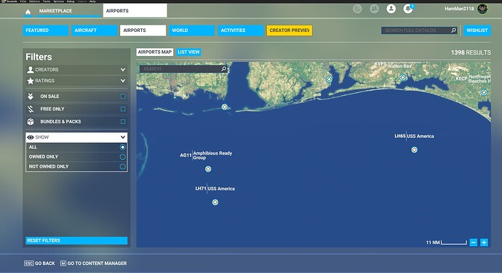502x273 pixels.
Task: Open the Wishlist button
Action: point(477,30)
